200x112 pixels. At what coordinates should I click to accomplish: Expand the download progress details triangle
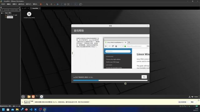click(x=74, y=77)
